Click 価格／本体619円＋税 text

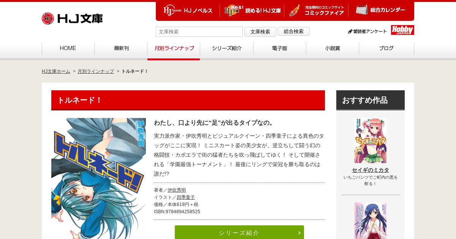pyautogui.click(x=176, y=204)
